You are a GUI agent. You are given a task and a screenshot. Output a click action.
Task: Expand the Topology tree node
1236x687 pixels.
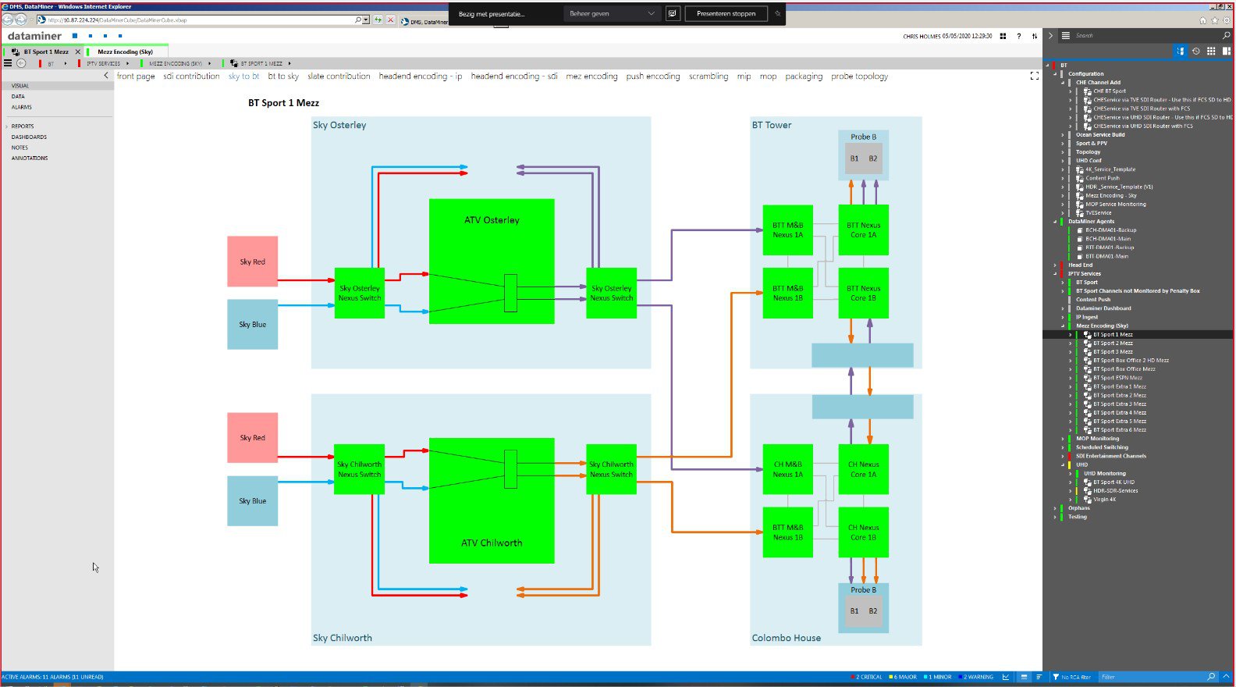click(x=1063, y=152)
